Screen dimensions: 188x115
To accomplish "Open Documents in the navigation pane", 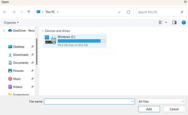I will coord(21,63).
